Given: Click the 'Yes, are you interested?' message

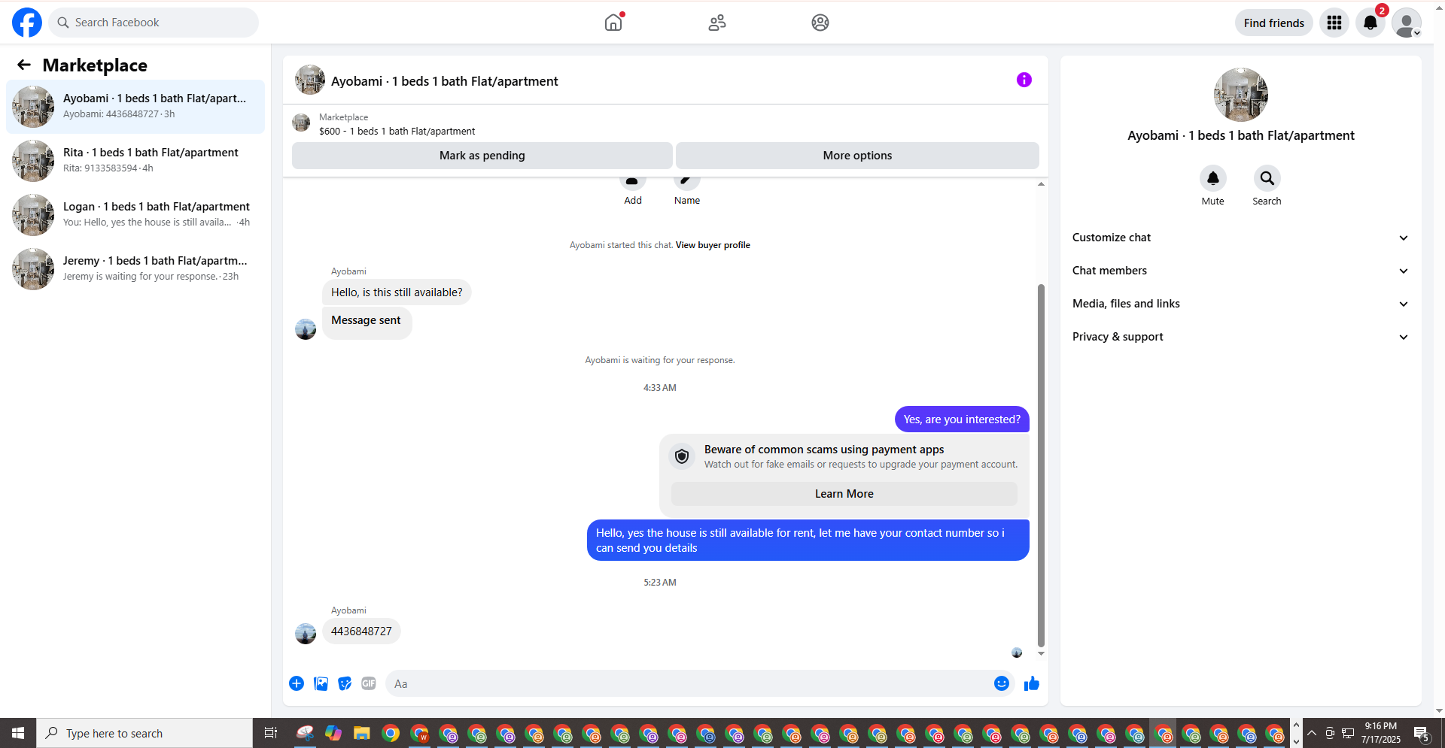Looking at the screenshot, I should (962, 419).
